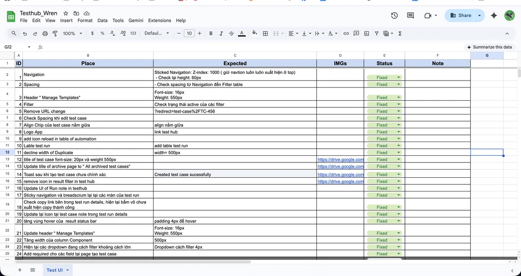The image size is (521, 276).
Task: Insert a link using the link icon
Action: coord(346,34)
